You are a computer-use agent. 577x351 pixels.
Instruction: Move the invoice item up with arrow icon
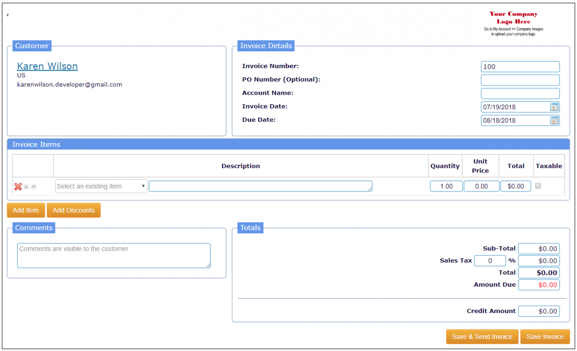click(x=26, y=186)
